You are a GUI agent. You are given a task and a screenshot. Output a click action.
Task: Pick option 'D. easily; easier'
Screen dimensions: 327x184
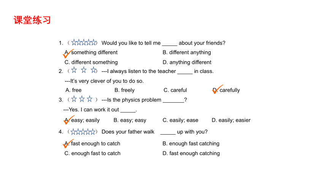point(231,120)
